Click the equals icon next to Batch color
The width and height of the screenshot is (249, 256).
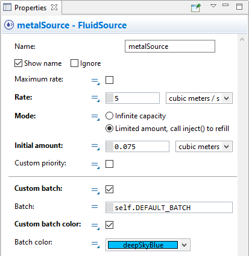tap(95, 245)
